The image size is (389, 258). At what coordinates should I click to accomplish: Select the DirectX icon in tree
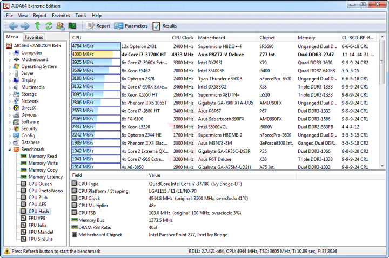pos(16,108)
